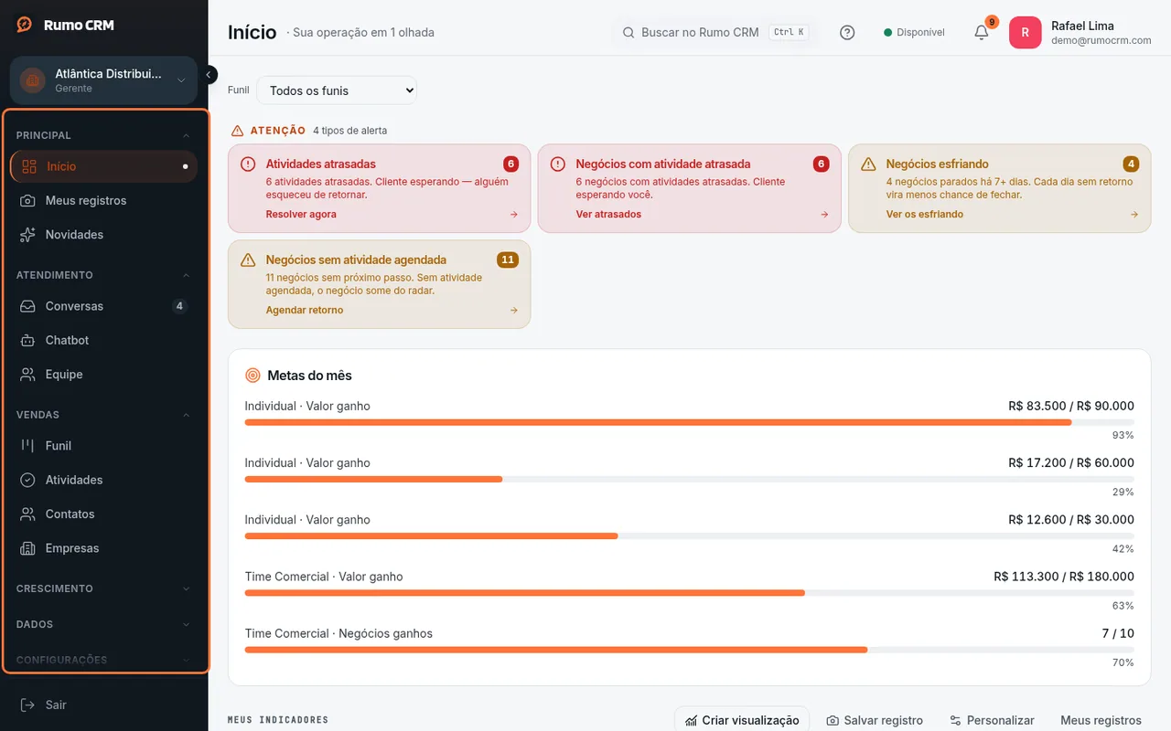Open Atividades in the sidebar
Image resolution: width=1171 pixels, height=731 pixels.
pos(103,480)
